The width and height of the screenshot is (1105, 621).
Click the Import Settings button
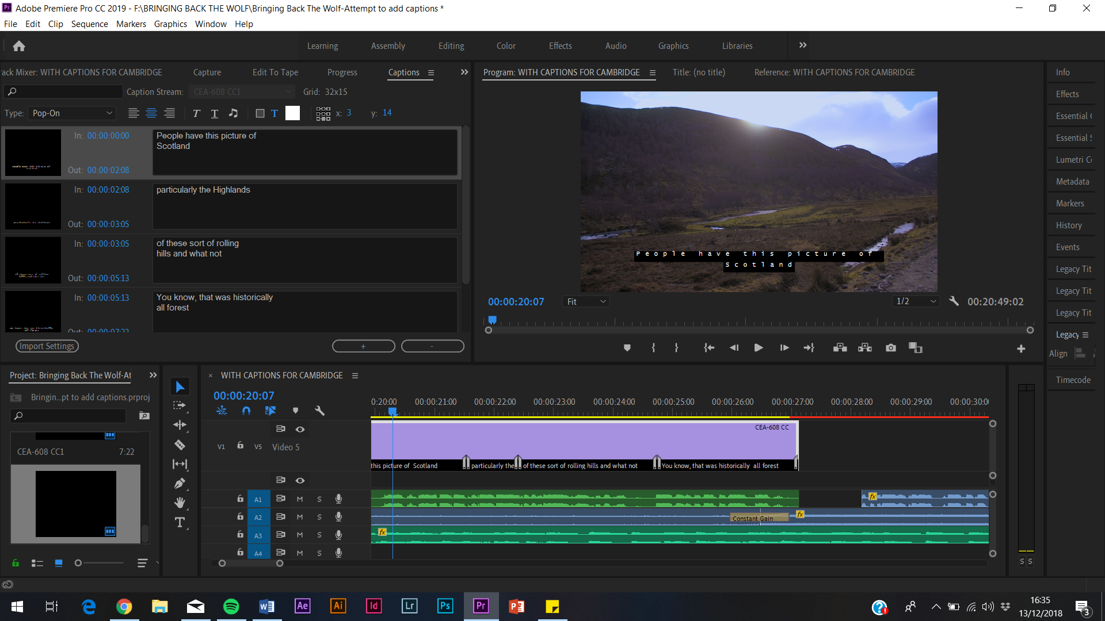pyautogui.click(x=46, y=346)
